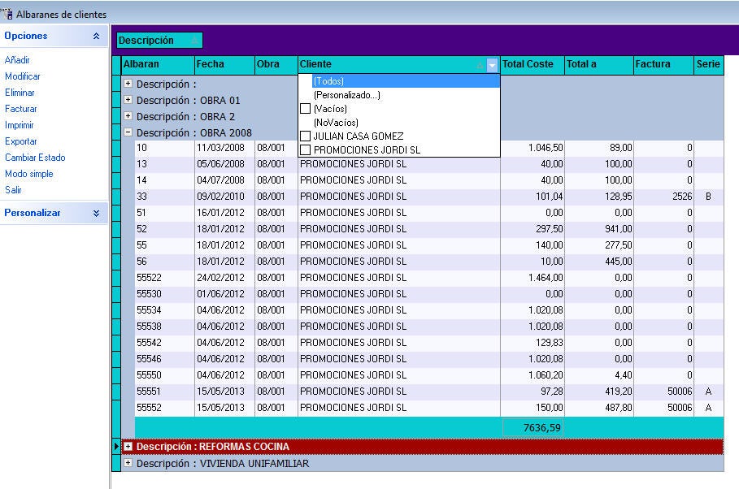Expand the Descripción OBRA 2 group

pyautogui.click(x=128, y=116)
